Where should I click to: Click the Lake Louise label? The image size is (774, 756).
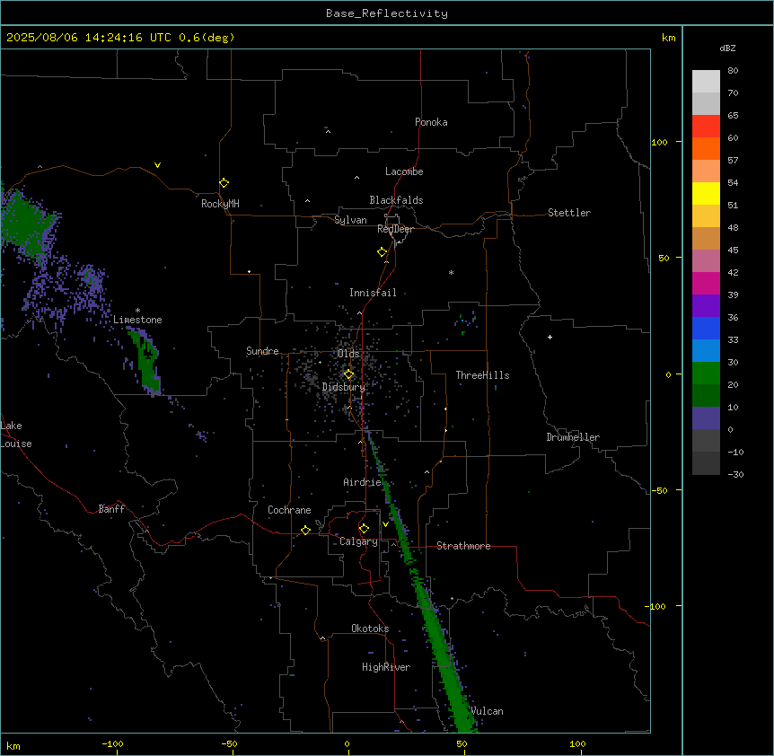[x=16, y=435]
